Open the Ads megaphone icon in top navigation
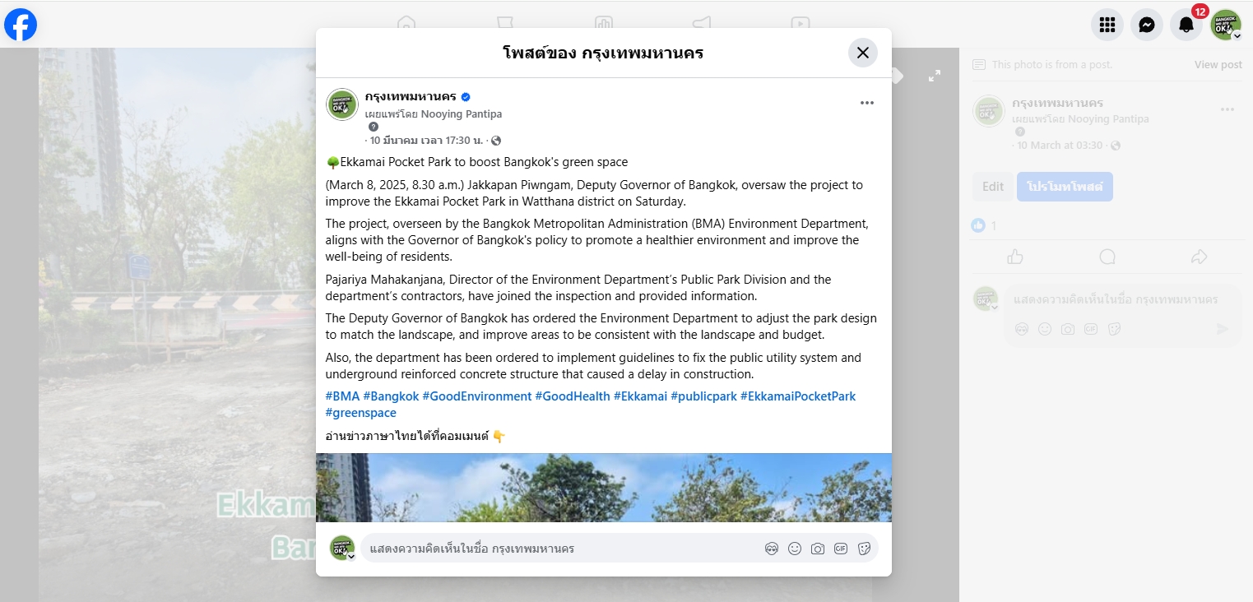This screenshot has height=602, width=1253. 702,23
